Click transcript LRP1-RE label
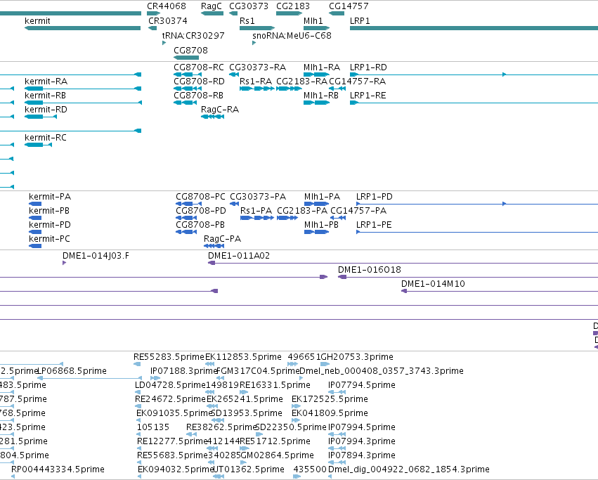 pyautogui.click(x=368, y=96)
